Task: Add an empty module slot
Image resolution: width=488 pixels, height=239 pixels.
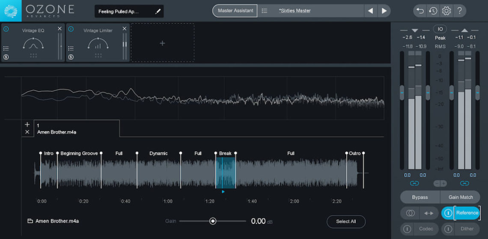Action: pyautogui.click(x=162, y=43)
